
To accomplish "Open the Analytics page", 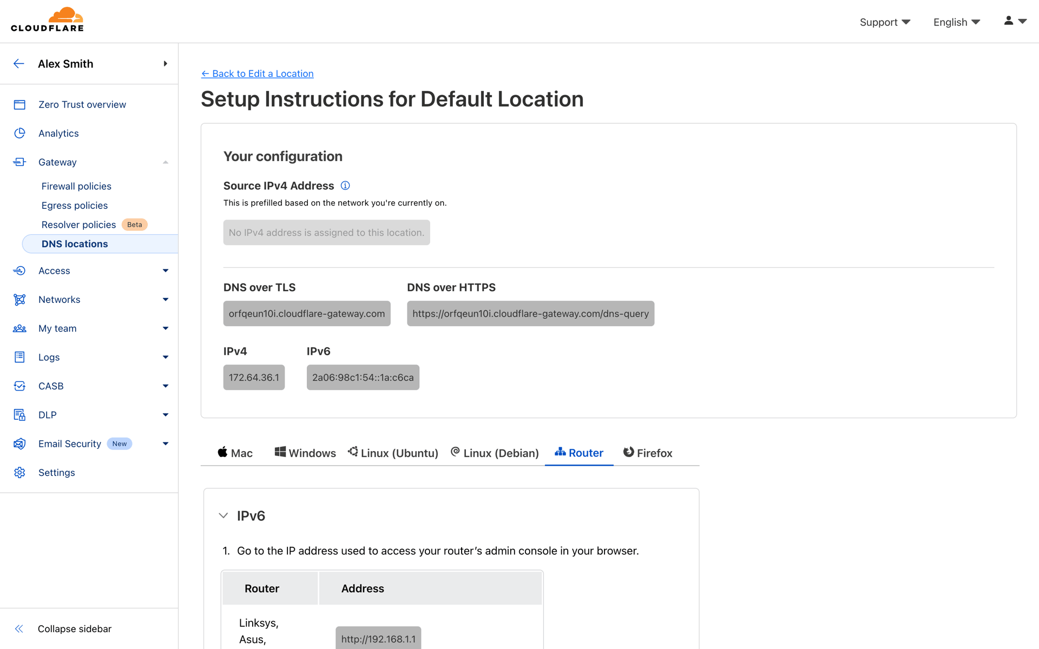I will [x=58, y=133].
